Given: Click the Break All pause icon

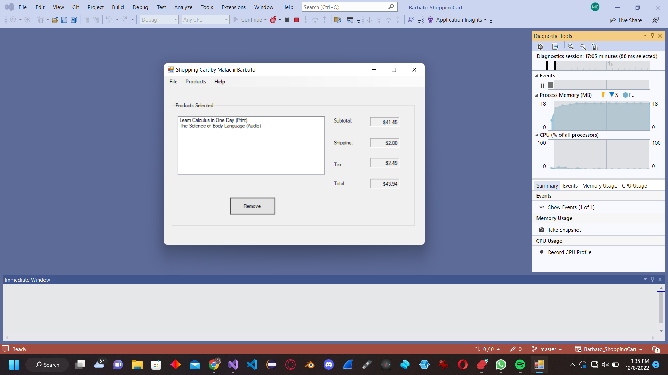Looking at the screenshot, I should point(287,20).
